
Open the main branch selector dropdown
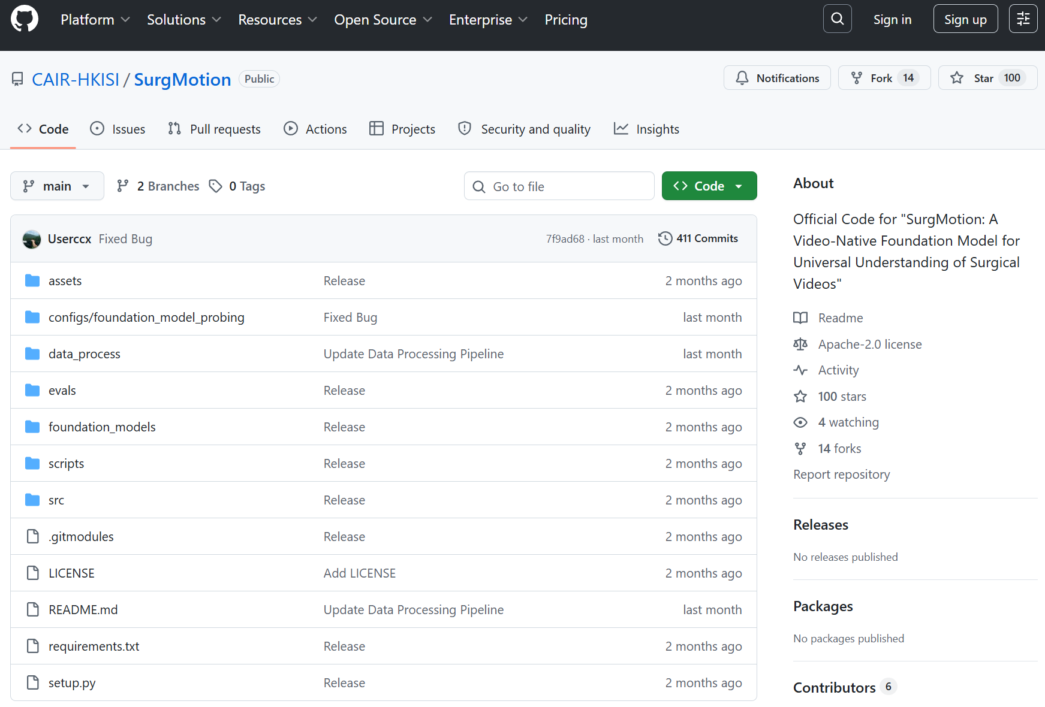pos(57,186)
